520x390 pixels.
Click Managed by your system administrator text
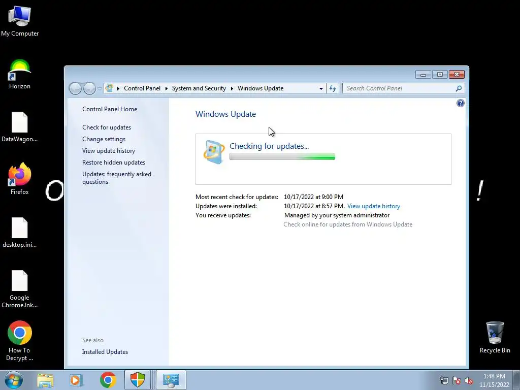(x=337, y=215)
